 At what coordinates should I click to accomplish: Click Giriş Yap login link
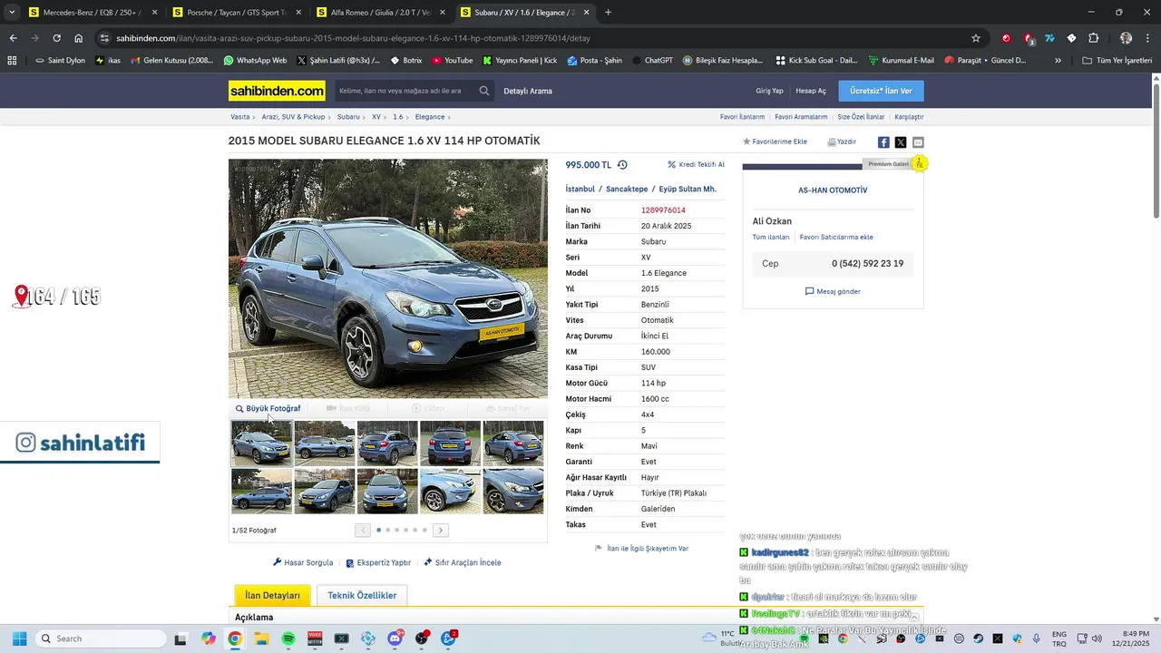[x=769, y=91]
